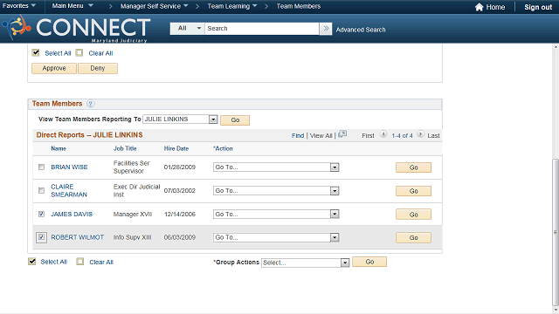Open CLAIRE SMEARMAN name link
Image resolution: width=559 pixels, height=314 pixels.
click(69, 190)
